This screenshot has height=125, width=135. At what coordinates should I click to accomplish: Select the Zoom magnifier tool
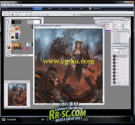[x=10, y=44]
